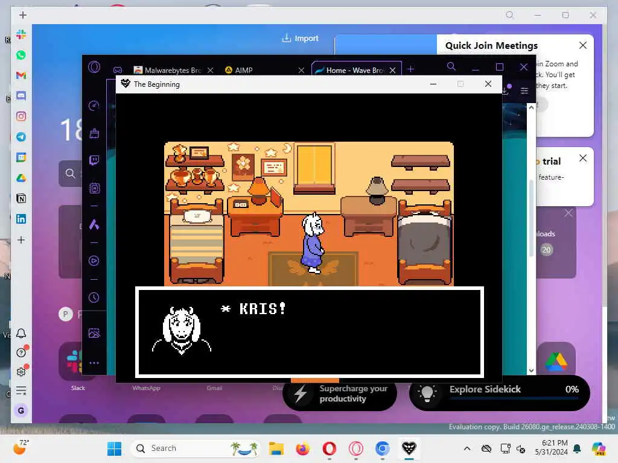The height and width of the screenshot is (463, 618).
Task: Open Instagram in the Sidekick sidebar
Action: (x=21, y=116)
